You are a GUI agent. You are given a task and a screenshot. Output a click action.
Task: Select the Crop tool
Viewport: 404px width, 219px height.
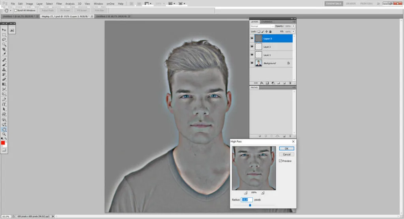coord(4,50)
